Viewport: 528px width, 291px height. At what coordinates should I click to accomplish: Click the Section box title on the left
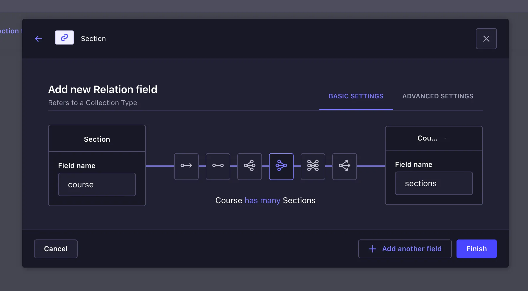pyautogui.click(x=97, y=139)
